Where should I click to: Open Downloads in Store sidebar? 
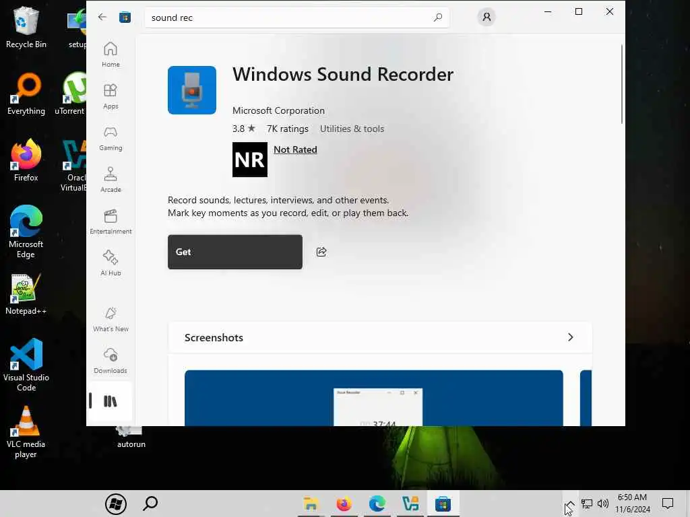pos(111,361)
